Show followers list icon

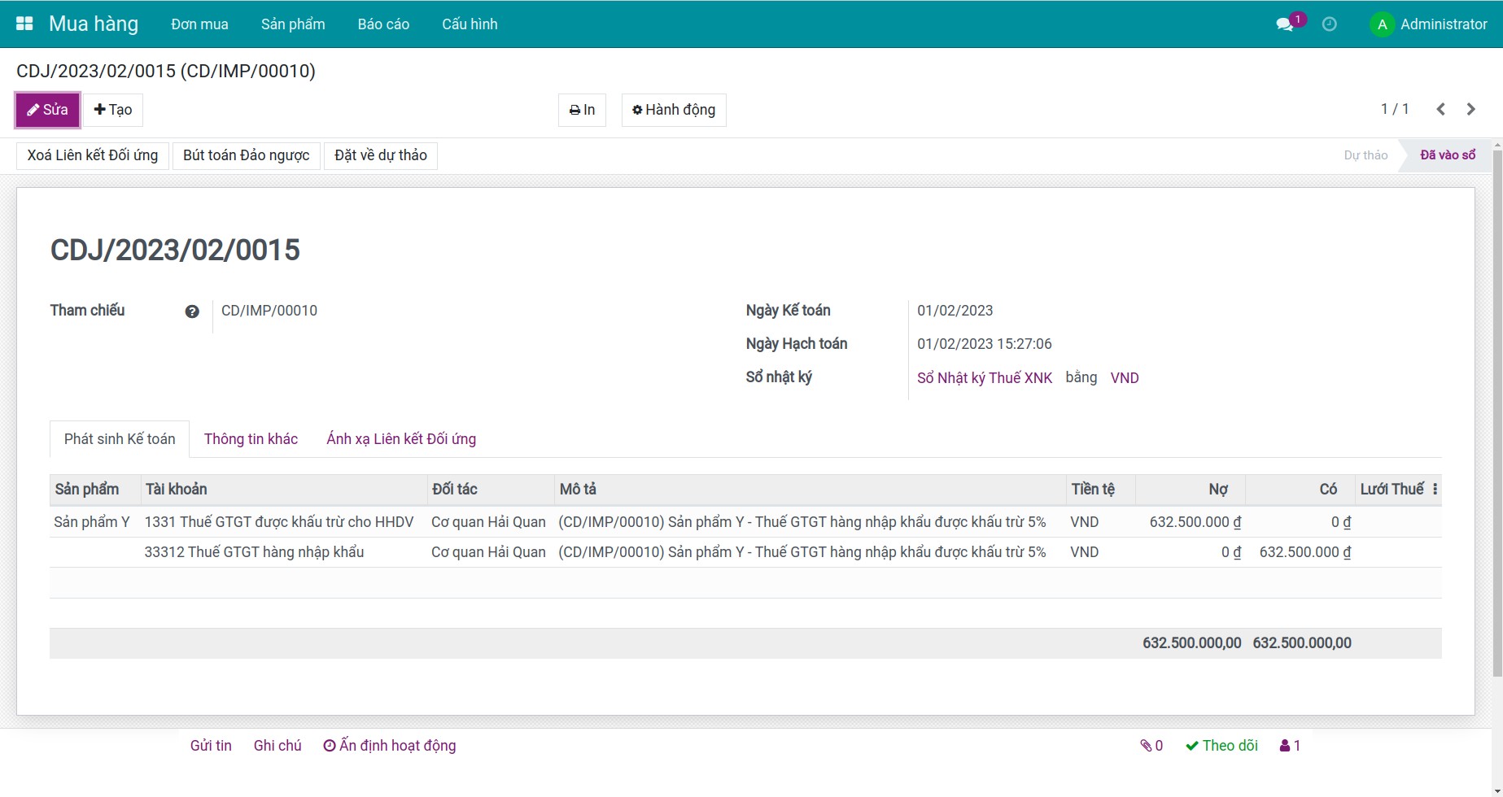coord(1290,746)
